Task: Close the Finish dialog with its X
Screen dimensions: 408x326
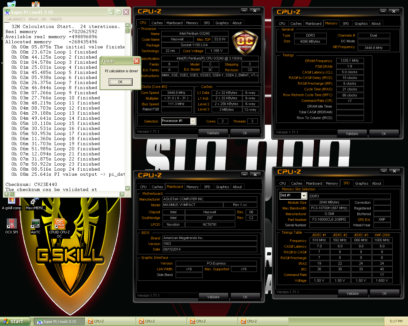Action: click(x=136, y=61)
